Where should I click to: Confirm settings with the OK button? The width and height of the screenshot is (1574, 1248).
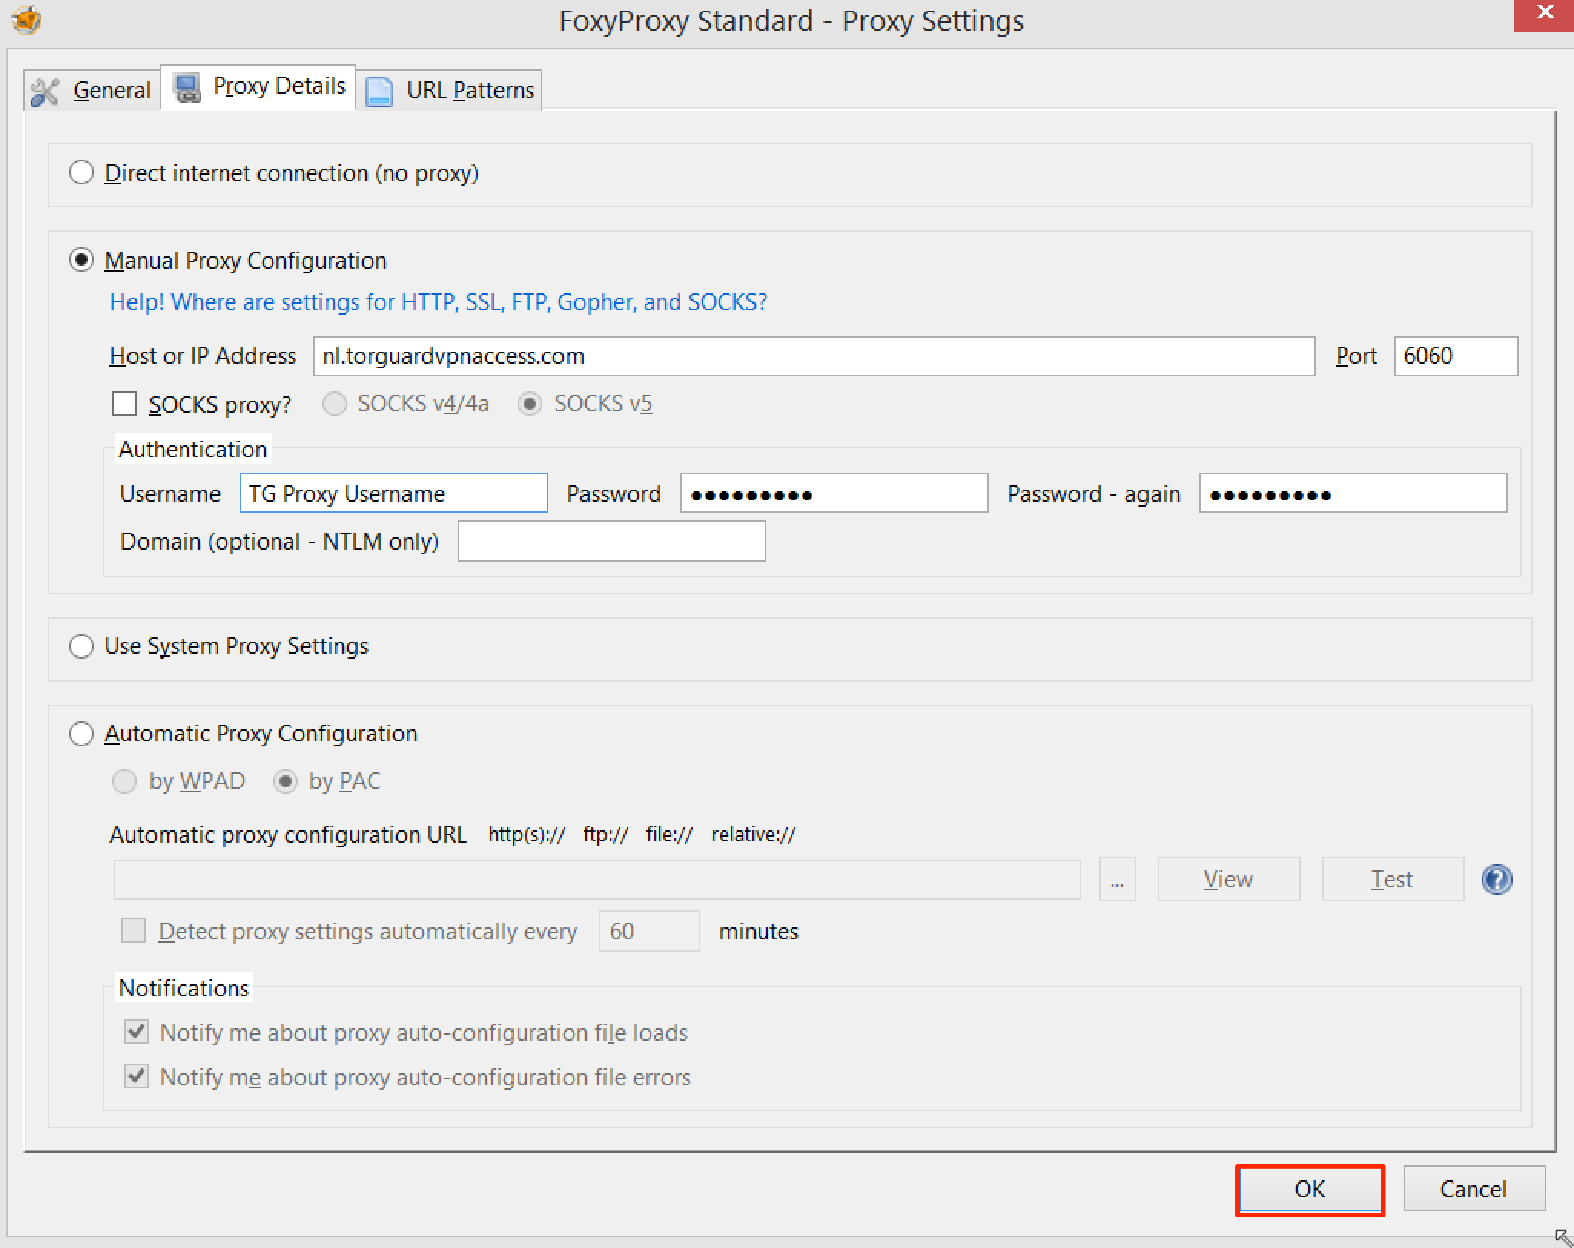tap(1309, 1190)
